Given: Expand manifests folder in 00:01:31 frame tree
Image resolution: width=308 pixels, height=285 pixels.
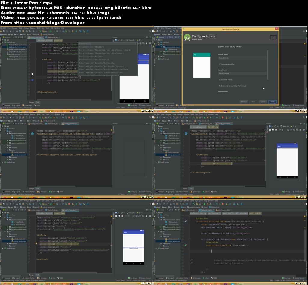Looking at the screenshot, I should tap(159, 42).
